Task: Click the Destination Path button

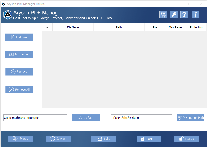Action: coord(190,118)
